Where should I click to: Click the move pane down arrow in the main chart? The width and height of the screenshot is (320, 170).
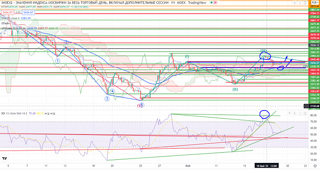pos(295,3)
